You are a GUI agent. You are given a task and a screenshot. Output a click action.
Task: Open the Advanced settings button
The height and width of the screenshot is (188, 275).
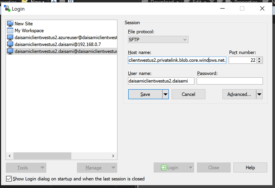coord(239,94)
